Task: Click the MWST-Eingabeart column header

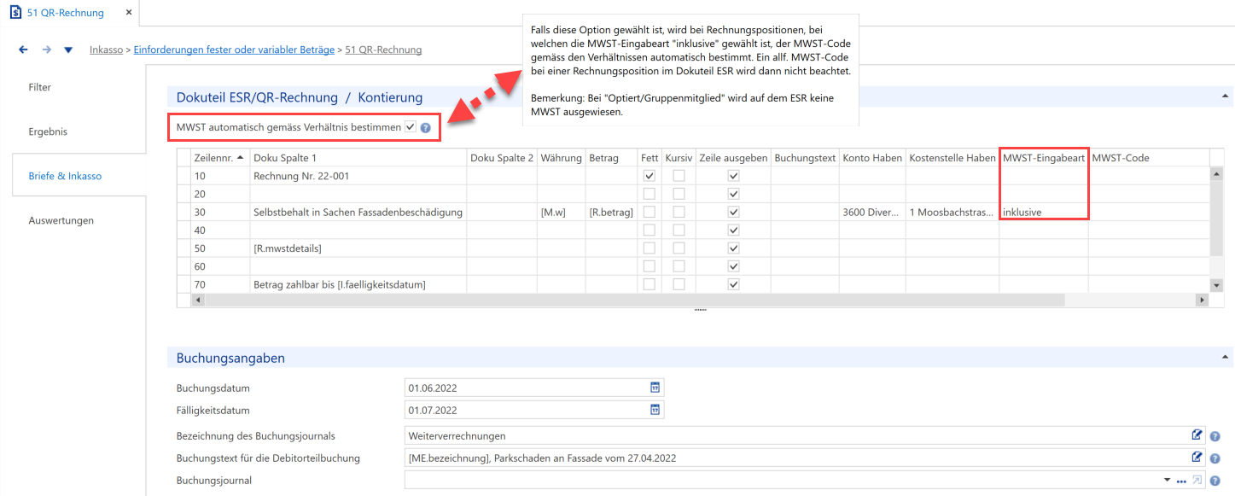Action: pos(1044,158)
